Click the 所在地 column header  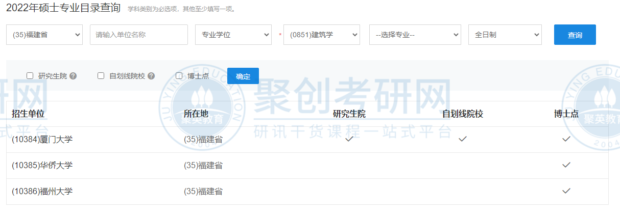196,114
